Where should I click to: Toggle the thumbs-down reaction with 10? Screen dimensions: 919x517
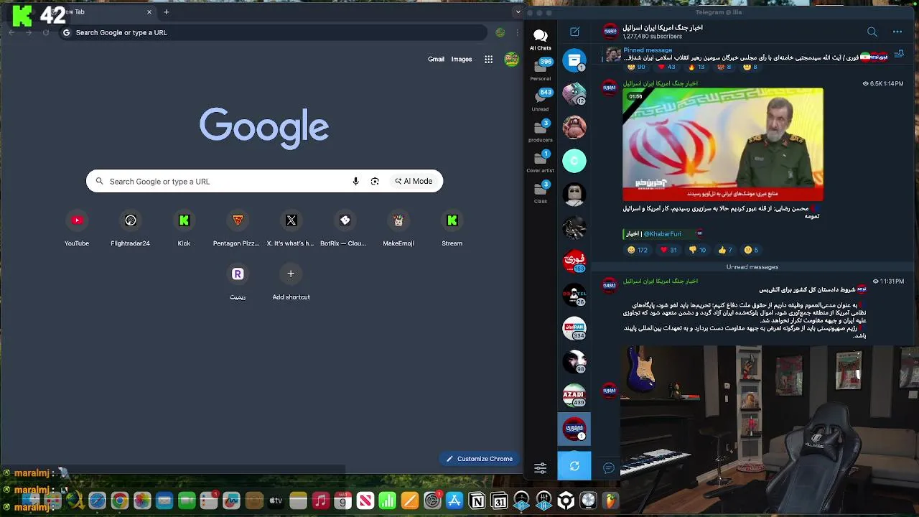click(x=696, y=250)
